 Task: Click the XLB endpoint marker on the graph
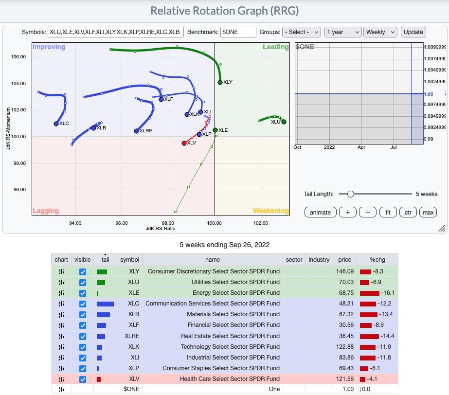pyautogui.click(x=93, y=128)
